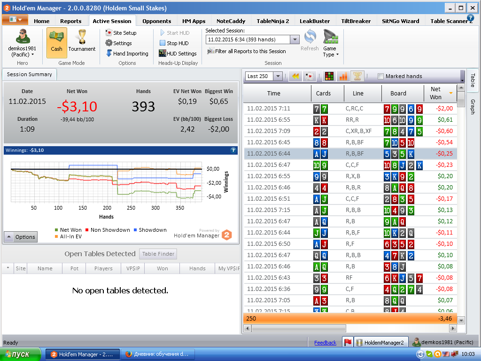Click hands list vertical scrollbar down arrow
The height and width of the screenshot is (361, 481).
[x=461, y=321]
